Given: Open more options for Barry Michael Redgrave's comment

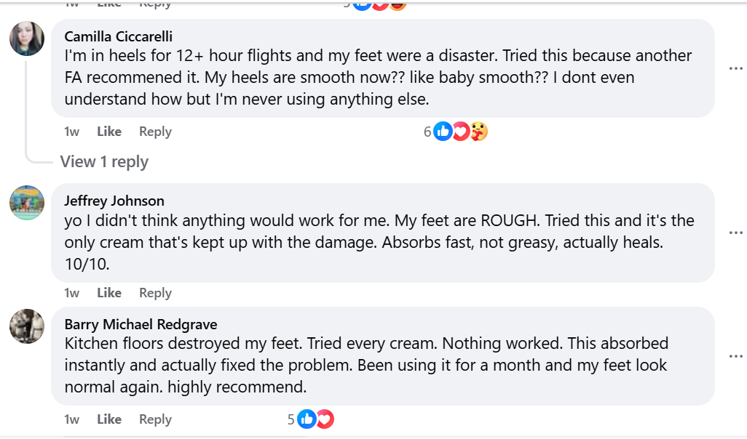Looking at the screenshot, I should (735, 356).
